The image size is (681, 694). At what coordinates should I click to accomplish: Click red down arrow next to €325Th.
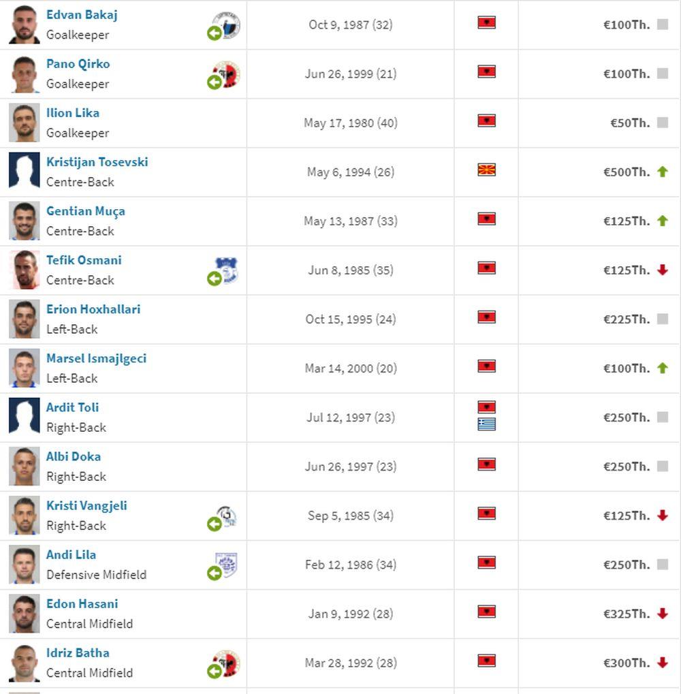tap(663, 614)
